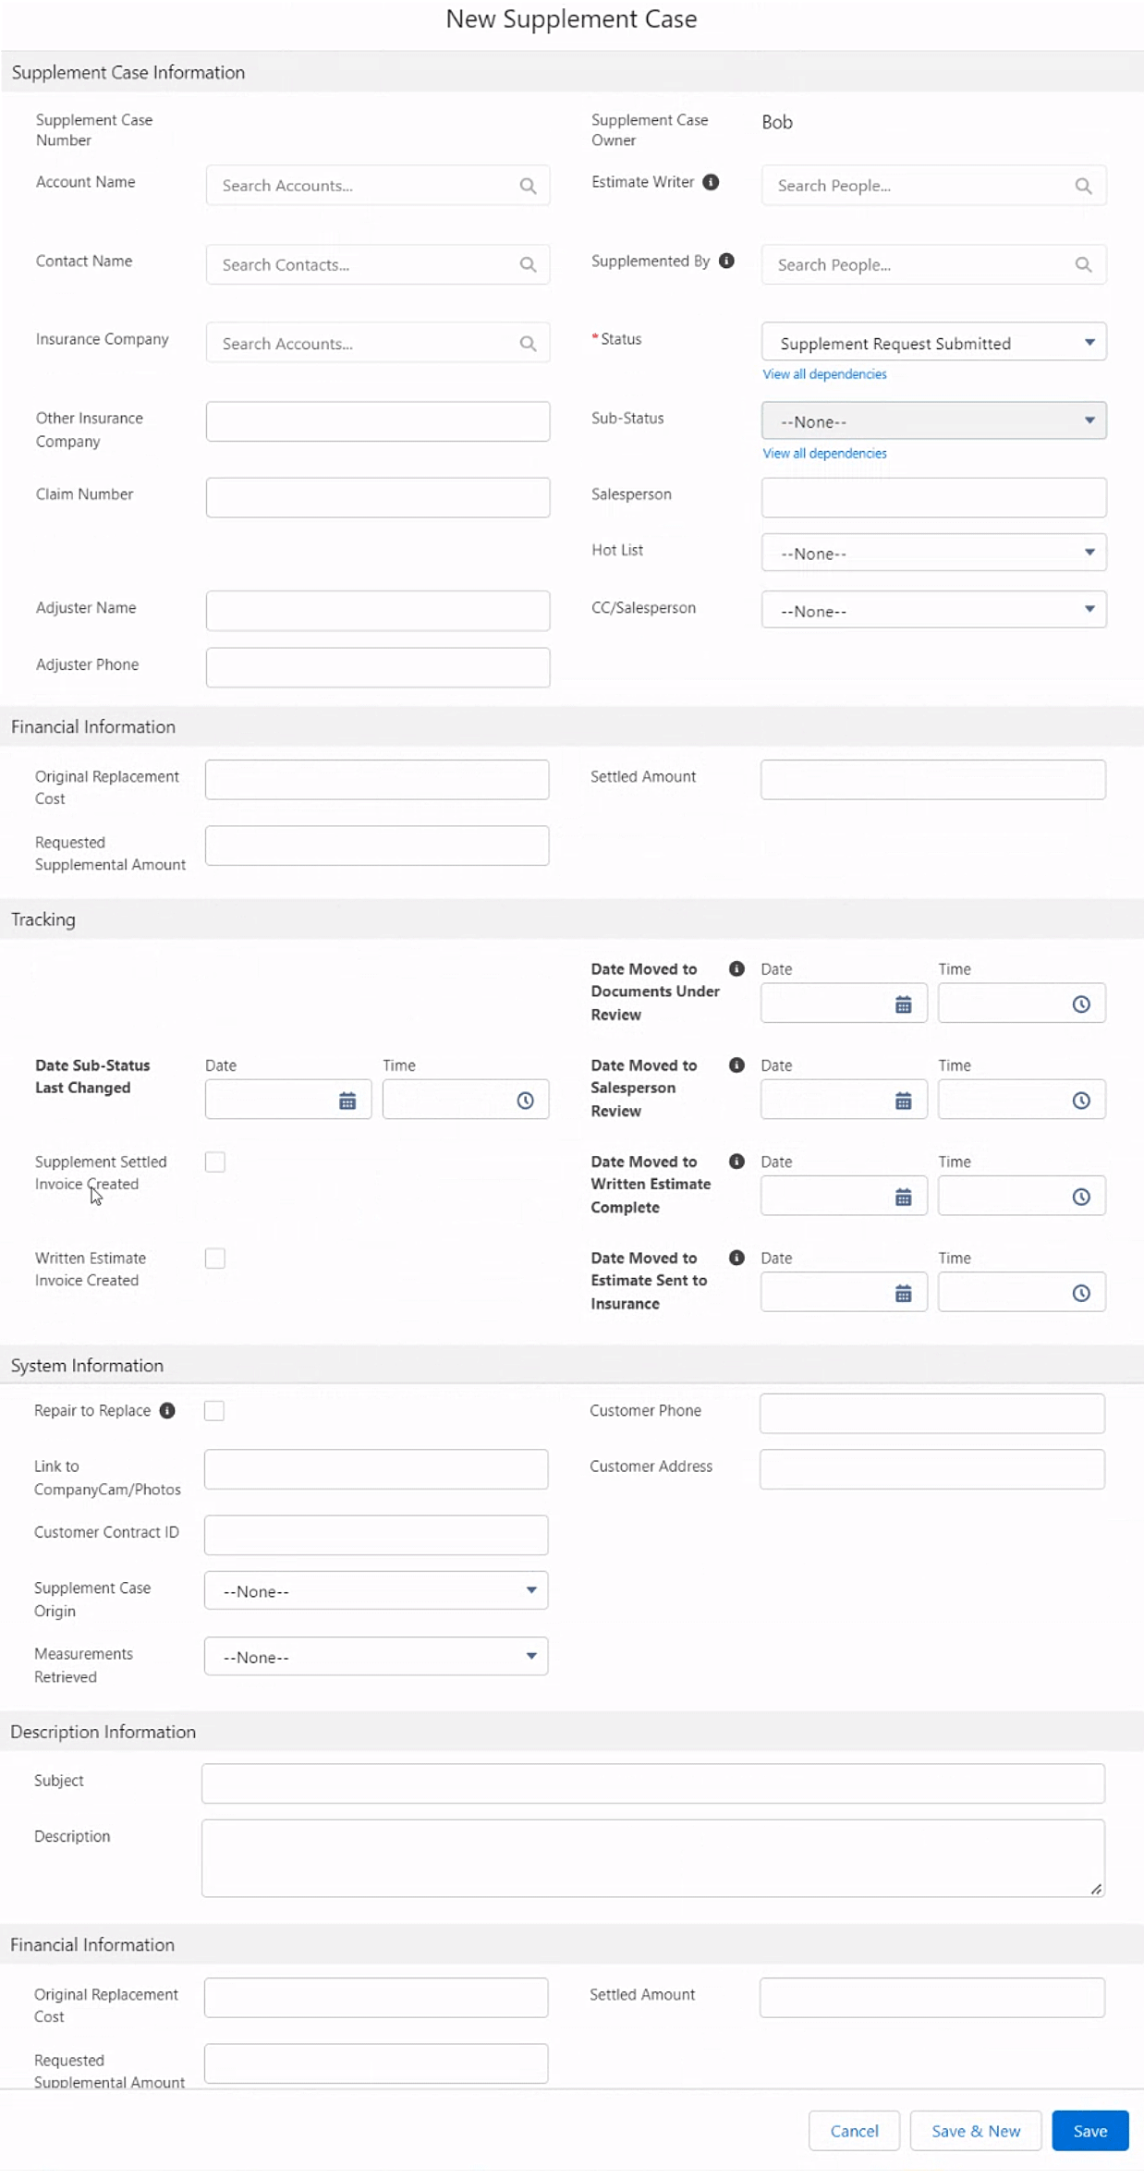Click the Estimate Writer info icon

[711, 182]
